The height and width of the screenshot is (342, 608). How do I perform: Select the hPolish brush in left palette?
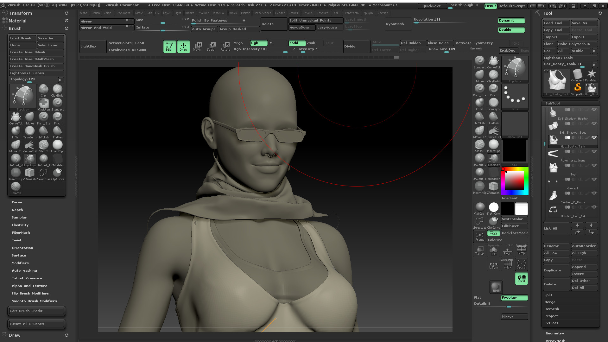point(44,132)
